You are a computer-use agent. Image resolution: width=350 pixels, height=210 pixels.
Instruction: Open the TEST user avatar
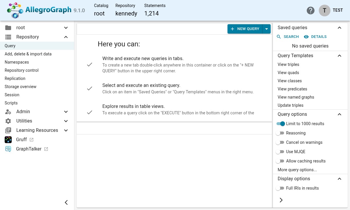pyautogui.click(x=324, y=10)
